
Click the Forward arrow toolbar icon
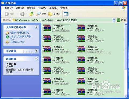click(22, 14)
